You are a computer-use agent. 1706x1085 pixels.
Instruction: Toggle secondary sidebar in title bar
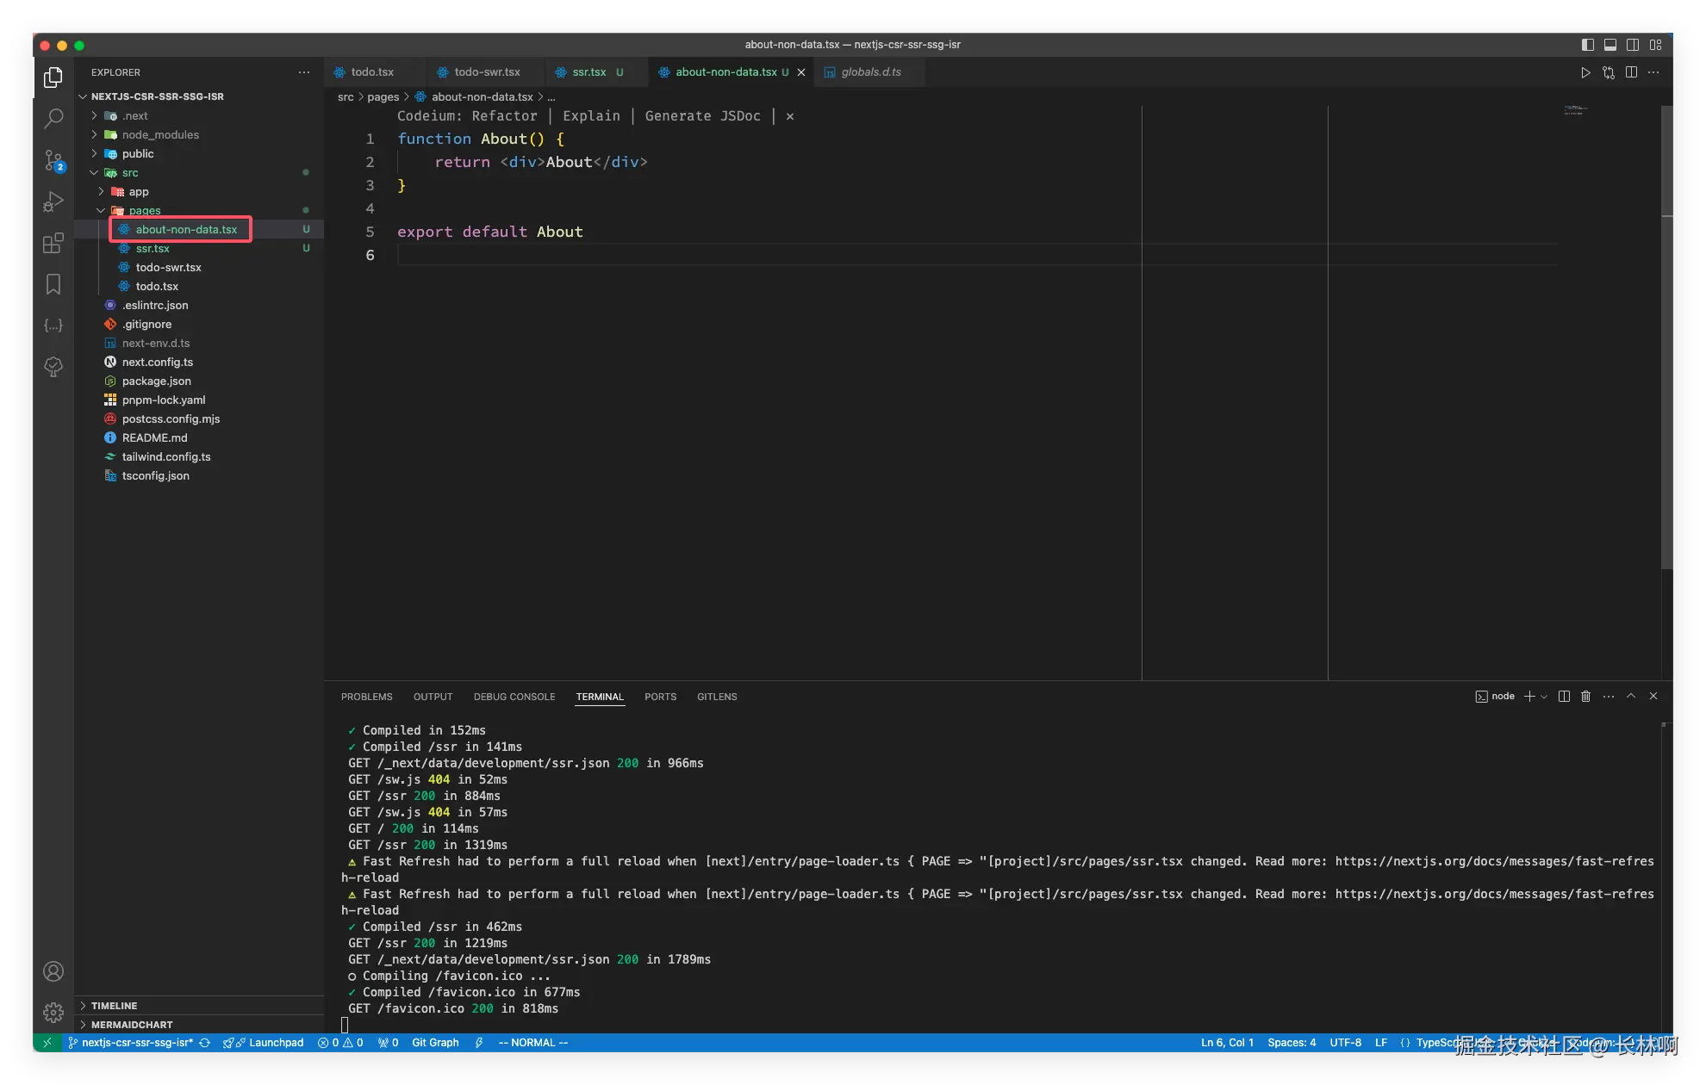pos(1633,45)
